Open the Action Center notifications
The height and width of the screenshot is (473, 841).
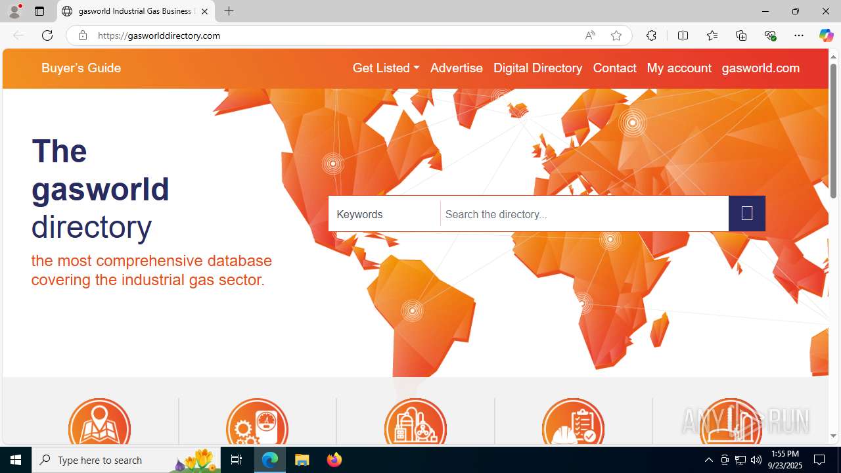(x=820, y=460)
